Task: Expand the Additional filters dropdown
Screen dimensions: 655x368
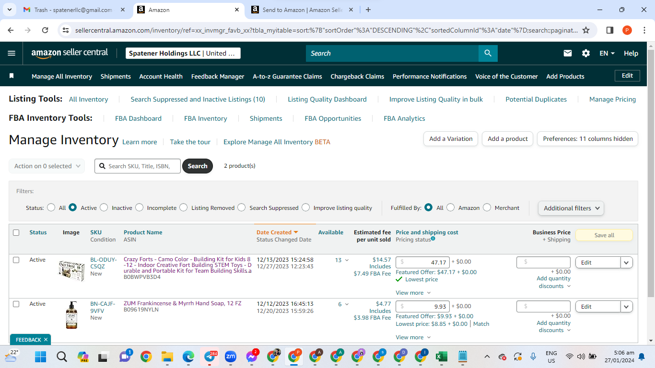Action: (571, 208)
